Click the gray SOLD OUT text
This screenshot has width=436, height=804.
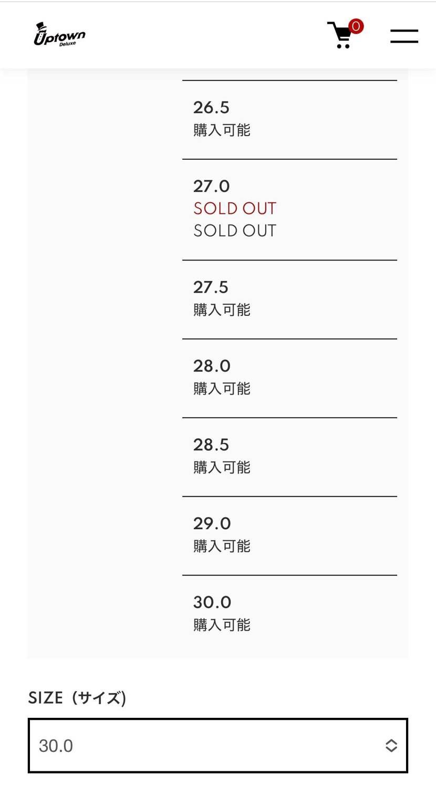pyautogui.click(x=234, y=231)
